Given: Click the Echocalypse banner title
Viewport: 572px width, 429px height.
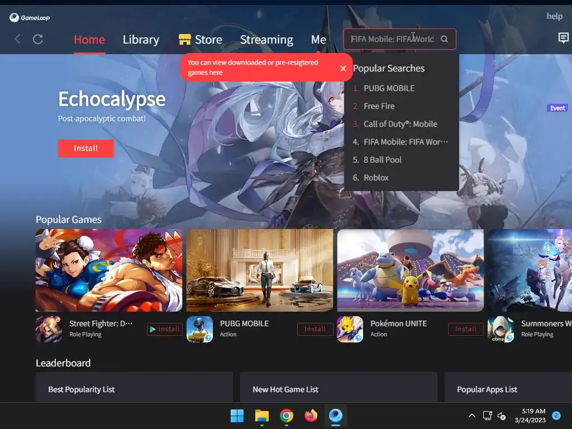Looking at the screenshot, I should click(x=112, y=99).
